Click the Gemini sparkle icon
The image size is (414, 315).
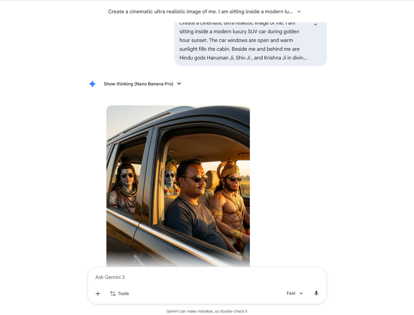coord(92,84)
